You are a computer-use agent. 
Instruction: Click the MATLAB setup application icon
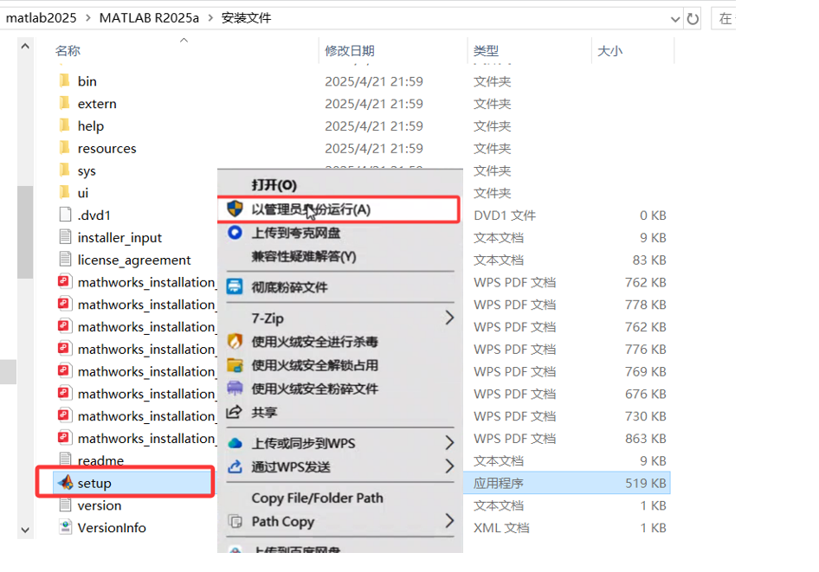coord(66,483)
